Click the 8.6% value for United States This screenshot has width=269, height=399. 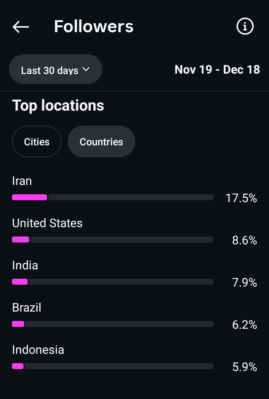[244, 240]
